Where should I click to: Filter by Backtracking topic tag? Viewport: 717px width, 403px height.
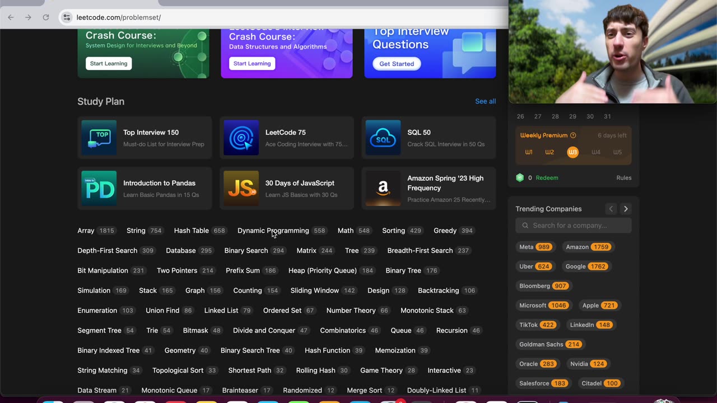pyautogui.click(x=447, y=290)
